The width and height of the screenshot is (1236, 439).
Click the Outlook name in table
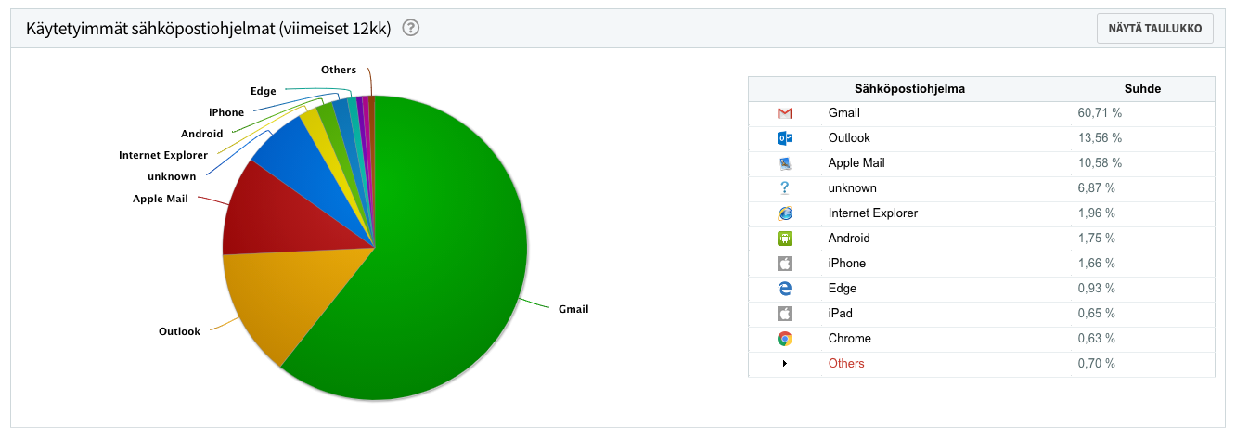(849, 138)
